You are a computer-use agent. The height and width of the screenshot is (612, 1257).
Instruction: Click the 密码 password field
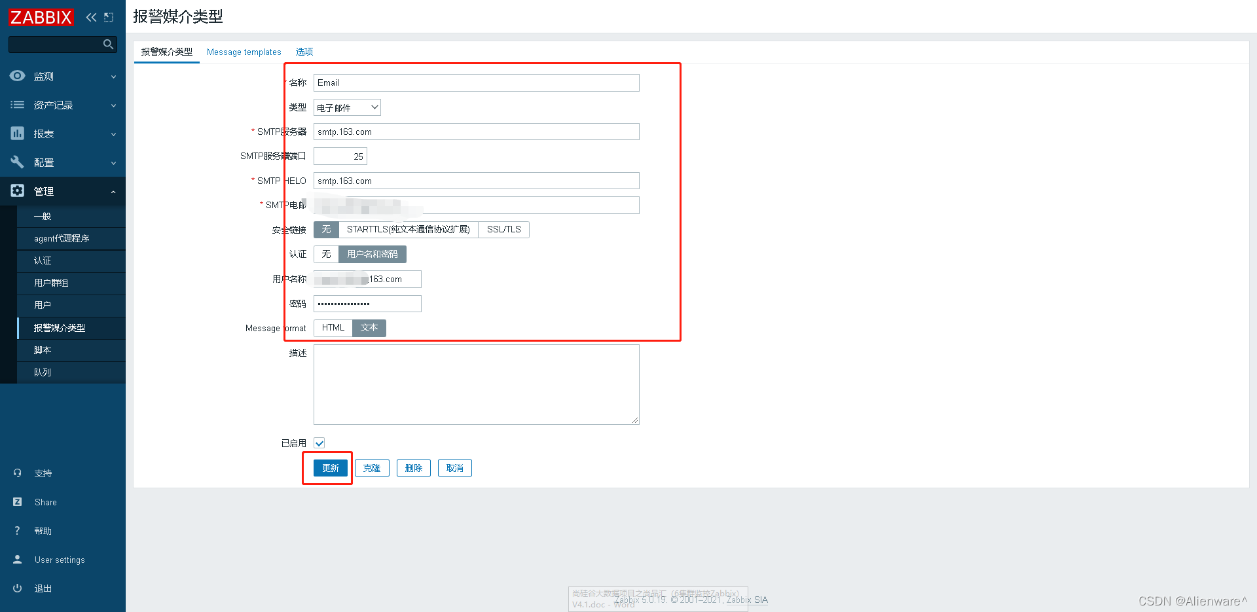pos(367,304)
